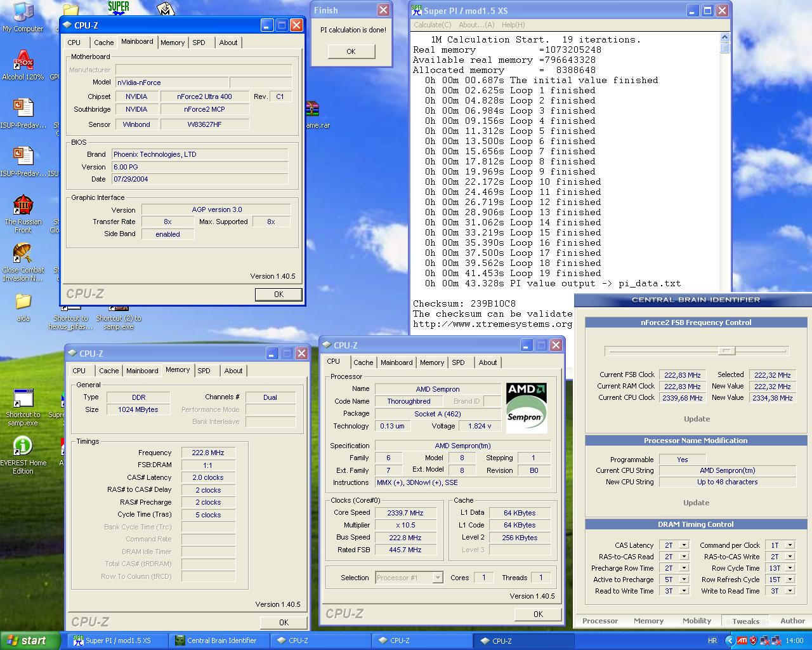Click Super PI title bar icon
The height and width of the screenshot is (650, 812).
pyautogui.click(x=417, y=10)
